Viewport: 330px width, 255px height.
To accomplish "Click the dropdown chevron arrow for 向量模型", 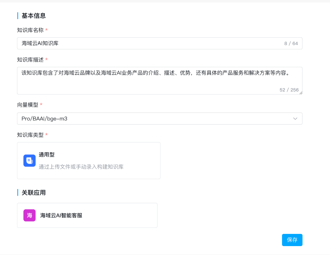I will (x=295, y=119).
